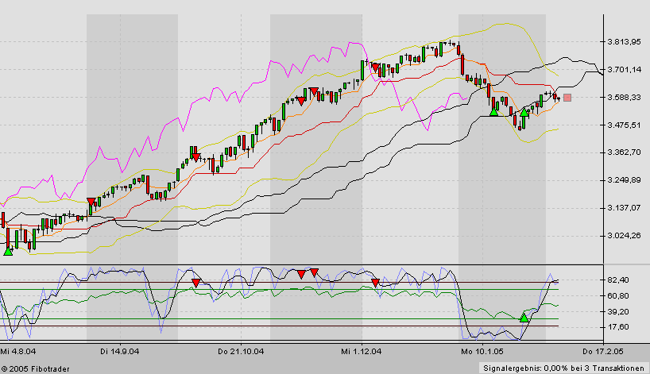Click the leftmost red arrow in the oscillator panel
Screen dimensions: 650x374
click(x=195, y=283)
